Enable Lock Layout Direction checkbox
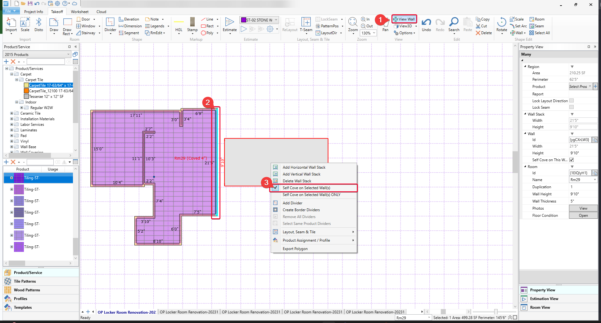Viewport: 601px width, 323px height. tap(572, 101)
